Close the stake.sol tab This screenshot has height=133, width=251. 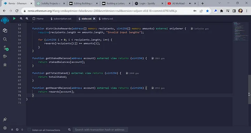pos(94,19)
